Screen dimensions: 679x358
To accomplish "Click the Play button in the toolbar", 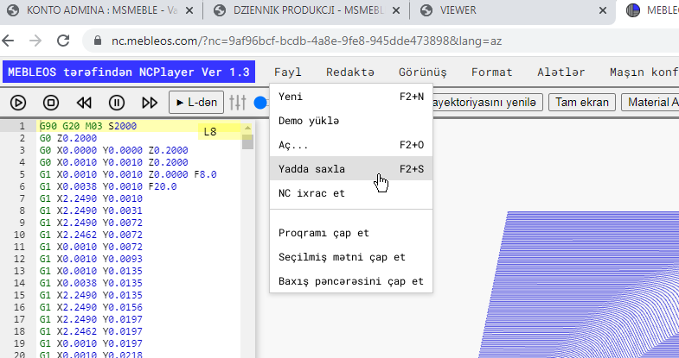I will (18, 103).
